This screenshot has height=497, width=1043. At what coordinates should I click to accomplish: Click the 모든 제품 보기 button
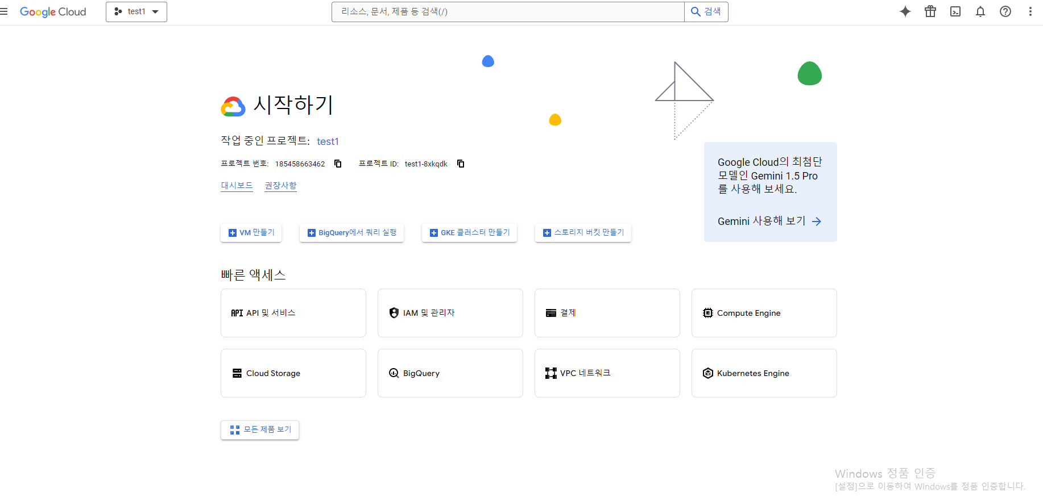click(x=260, y=430)
